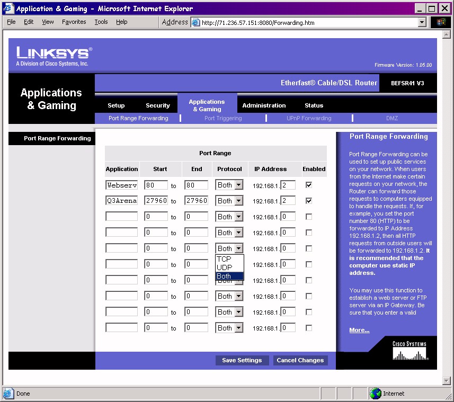Click the End port field showing 27960
Image resolution: width=454 pixels, height=402 pixels.
(197, 201)
